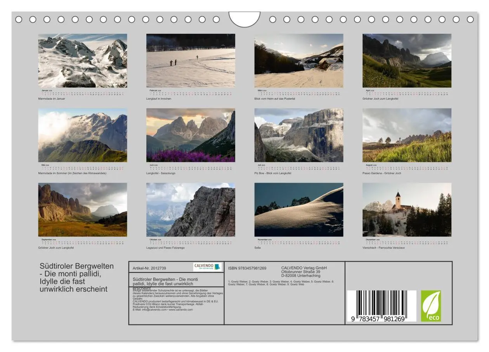Click the caption 'Langkofel - Sassolungo'
Image resolution: width=489 pixels, height=352 pixels.
(x=161, y=173)
